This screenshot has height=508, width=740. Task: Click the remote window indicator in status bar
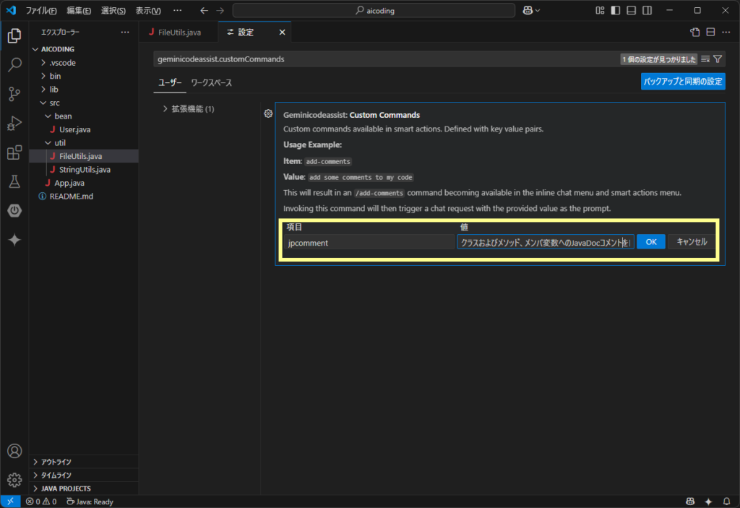click(10, 501)
